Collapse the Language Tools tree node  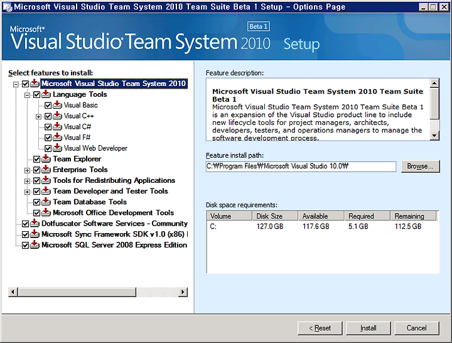click(x=27, y=95)
